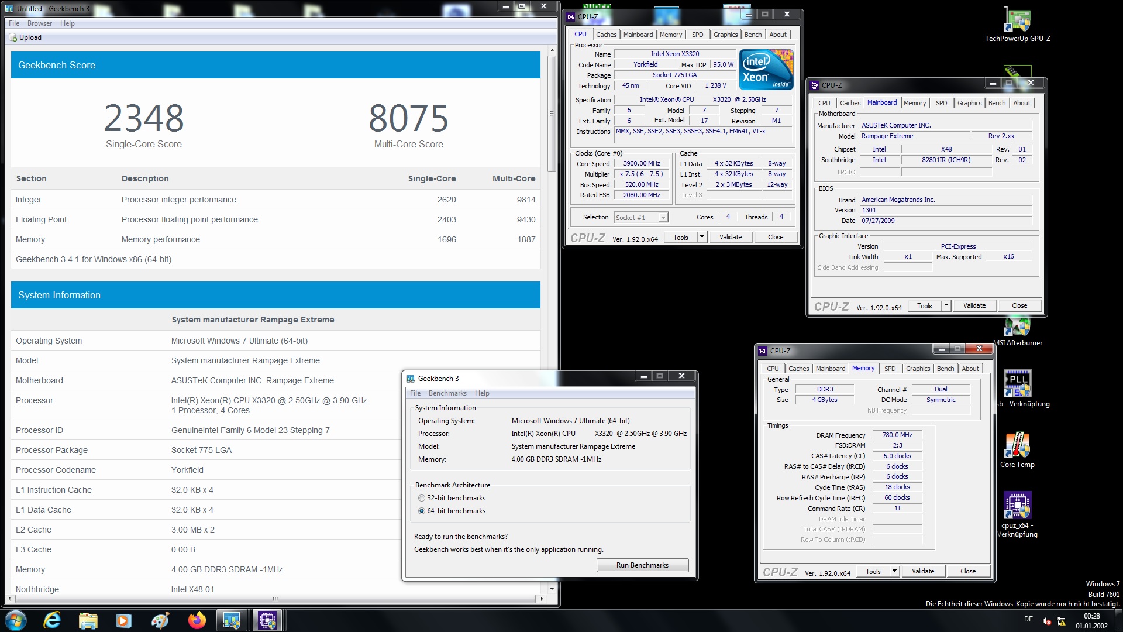The width and height of the screenshot is (1123, 632).
Task: Click Tools button in CPU-Z CPU window
Action: [x=680, y=237]
